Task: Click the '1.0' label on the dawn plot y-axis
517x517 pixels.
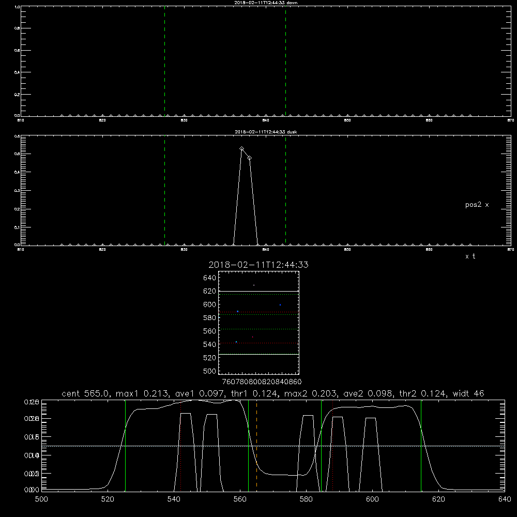Action: click(17, 7)
